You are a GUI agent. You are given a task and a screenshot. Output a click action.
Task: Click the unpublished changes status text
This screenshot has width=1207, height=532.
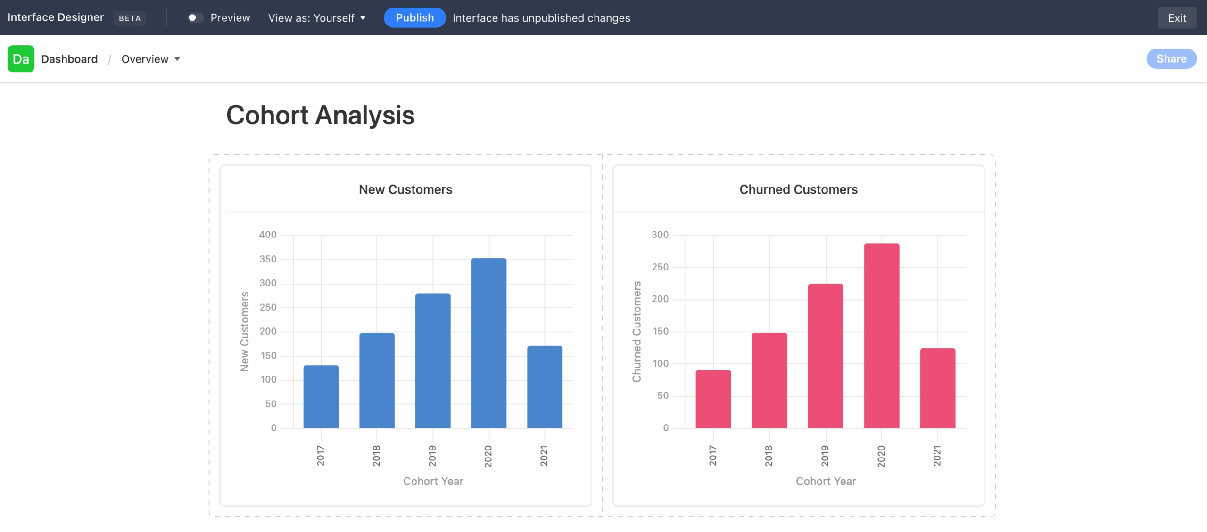541,18
